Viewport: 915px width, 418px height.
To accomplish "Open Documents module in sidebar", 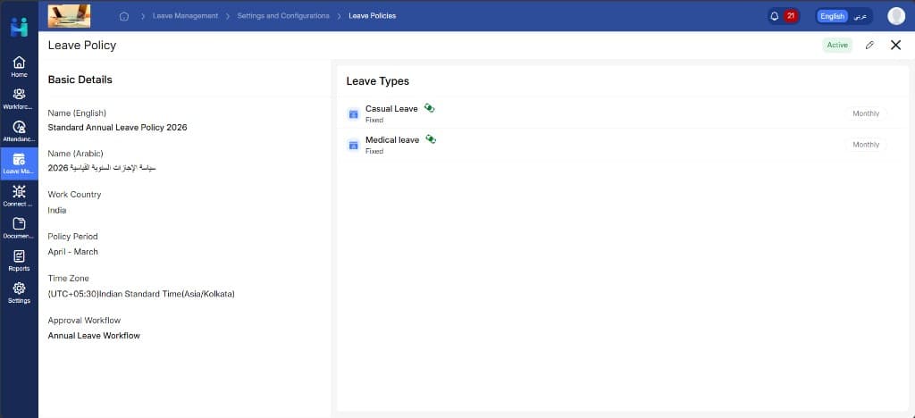I will pyautogui.click(x=19, y=228).
